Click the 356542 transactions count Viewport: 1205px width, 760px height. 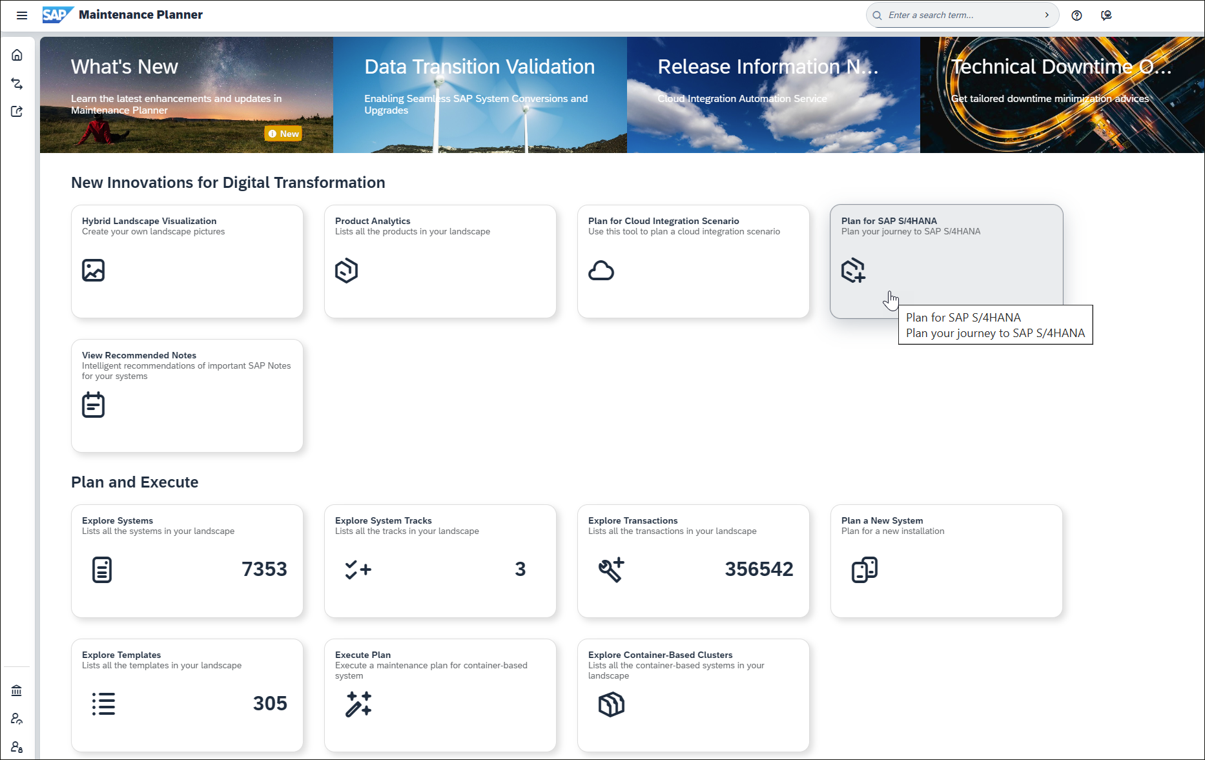tap(759, 569)
